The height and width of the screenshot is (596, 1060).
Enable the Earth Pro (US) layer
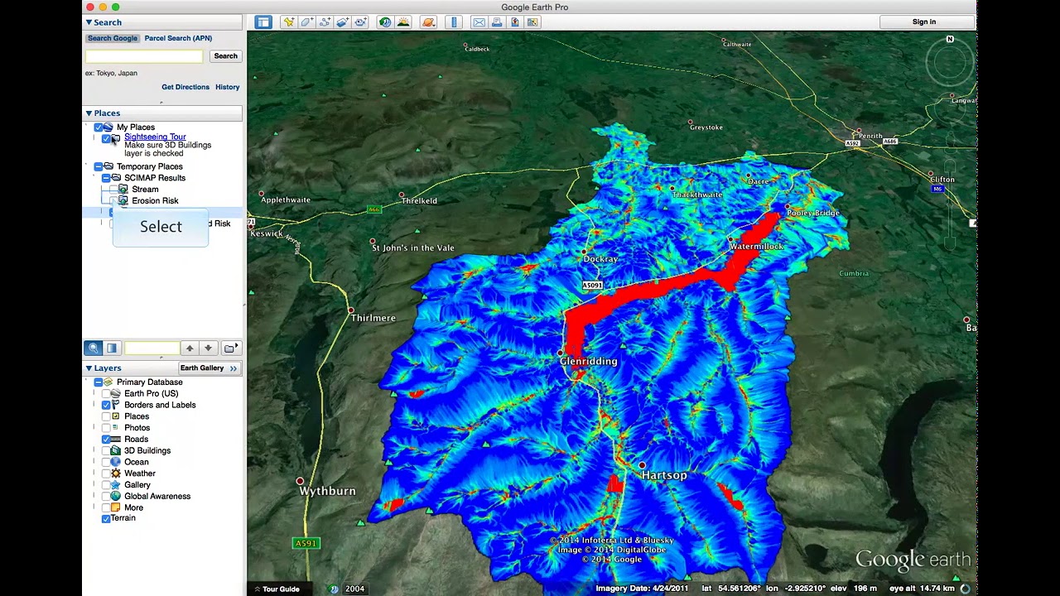click(106, 394)
